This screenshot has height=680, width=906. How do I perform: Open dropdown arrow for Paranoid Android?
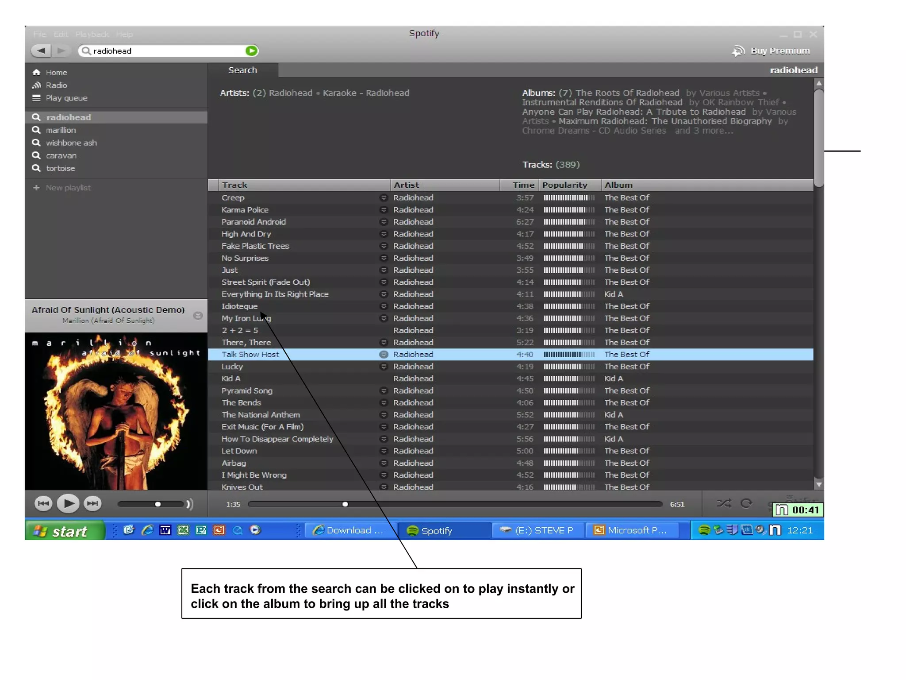tap(384, 222)
